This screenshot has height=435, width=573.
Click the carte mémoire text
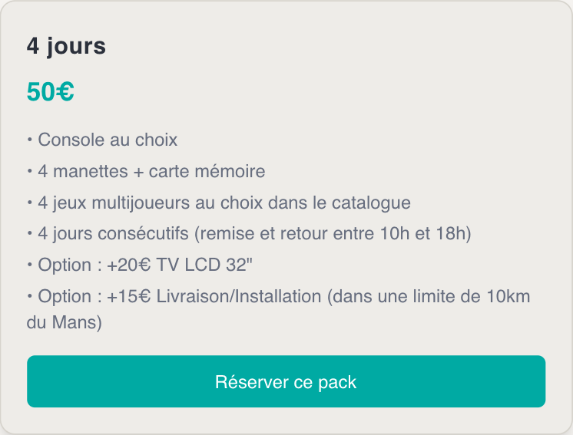tap(207, 171)
